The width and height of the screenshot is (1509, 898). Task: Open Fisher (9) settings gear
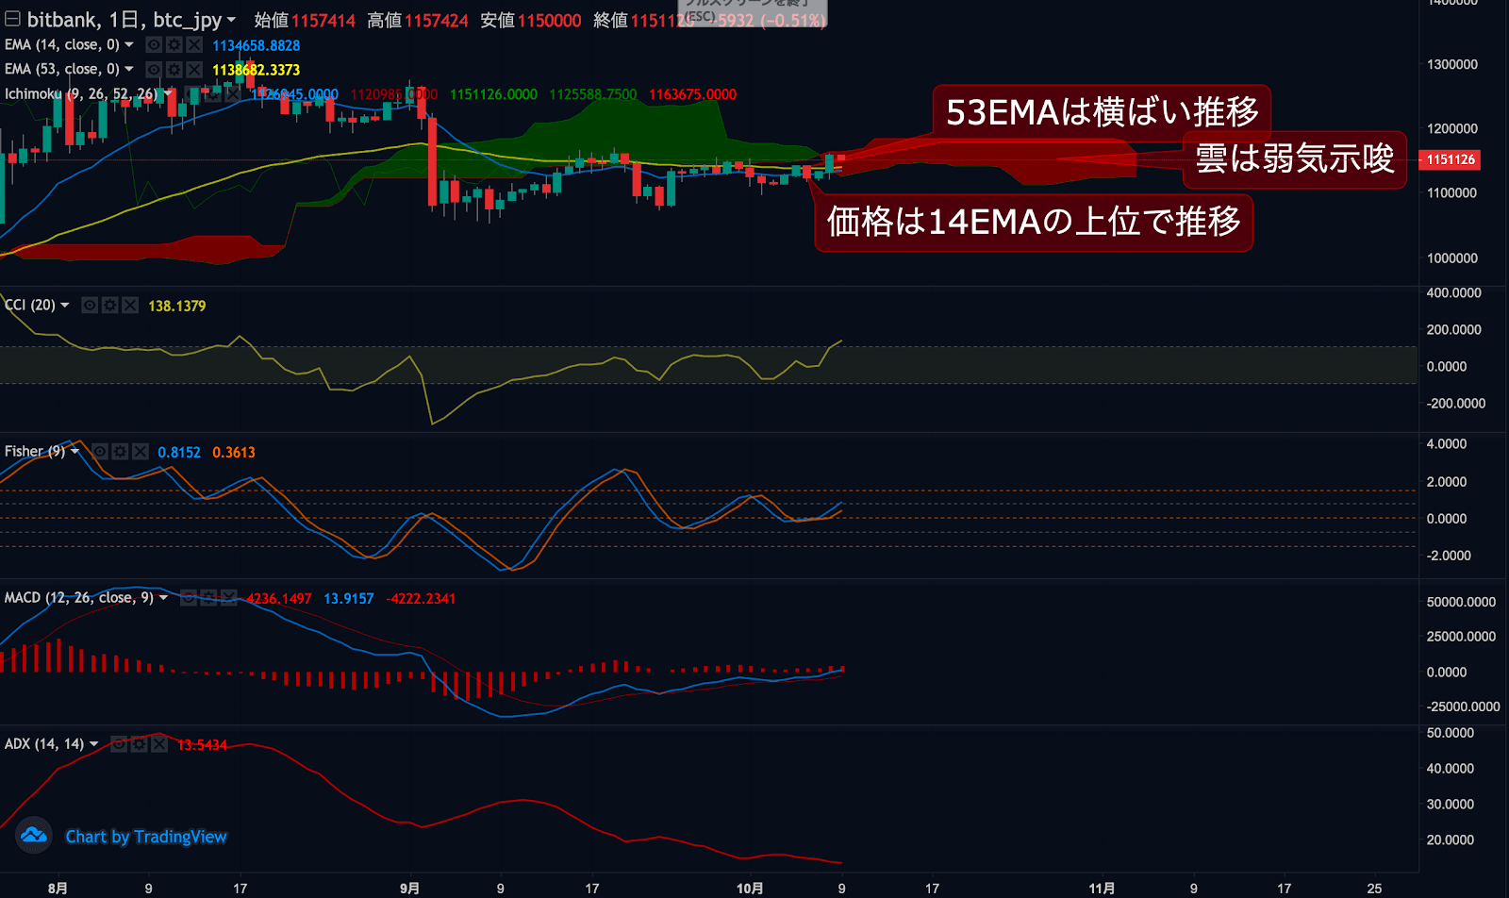[x=120, y=452]
